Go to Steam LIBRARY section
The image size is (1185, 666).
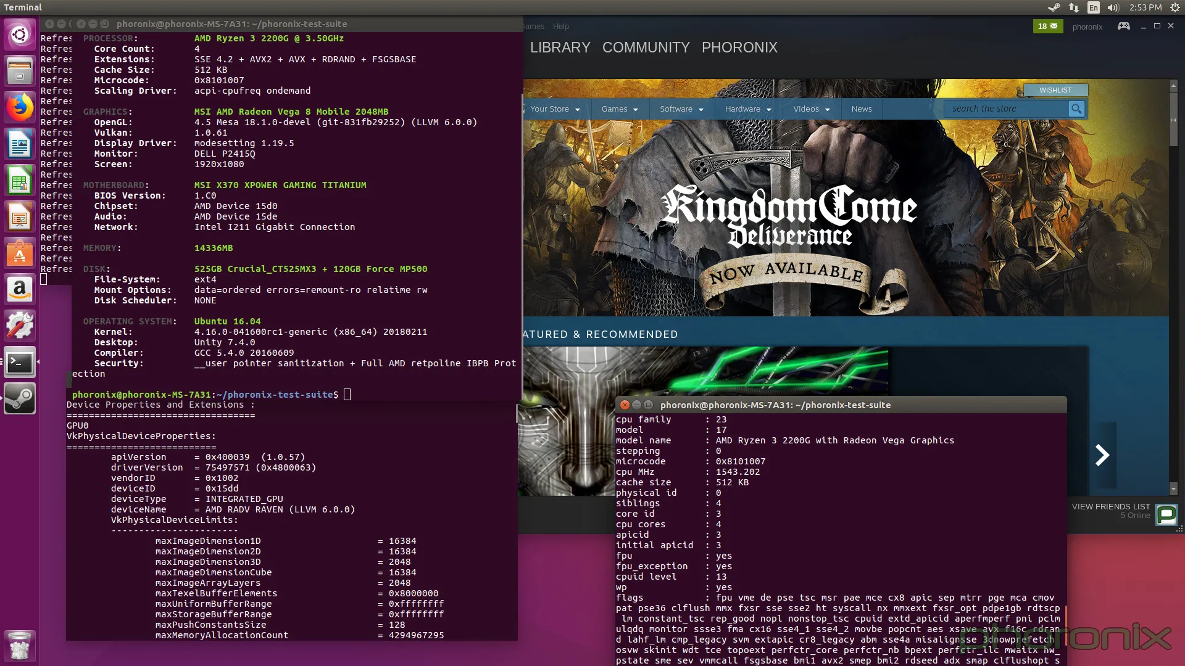point(560,47)
